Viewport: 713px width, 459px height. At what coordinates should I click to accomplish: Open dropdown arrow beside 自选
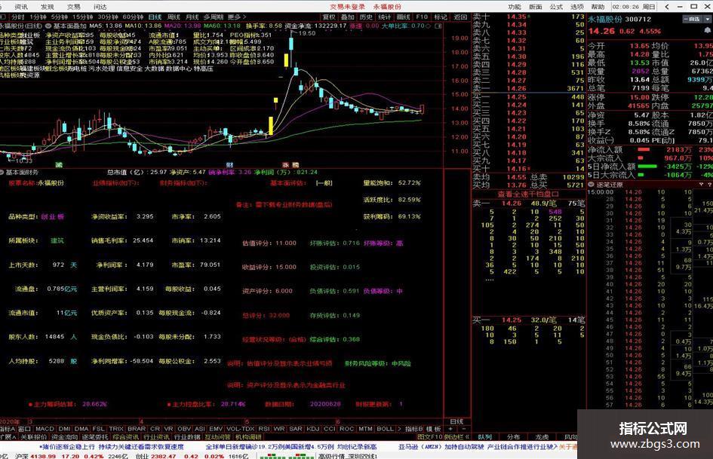pyautogui.click(x=708, y=19)
